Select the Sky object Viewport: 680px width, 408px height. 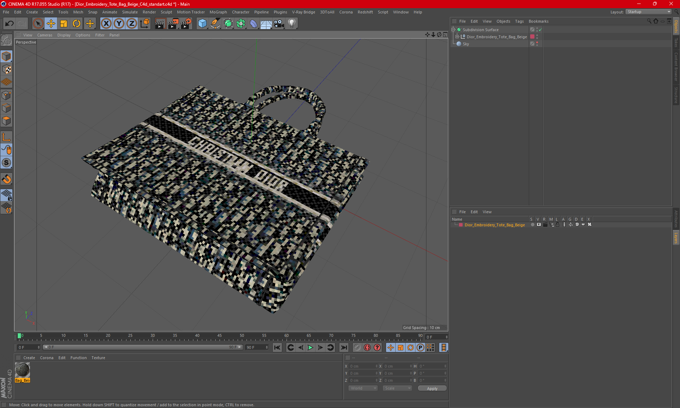(x=466, y=44)
